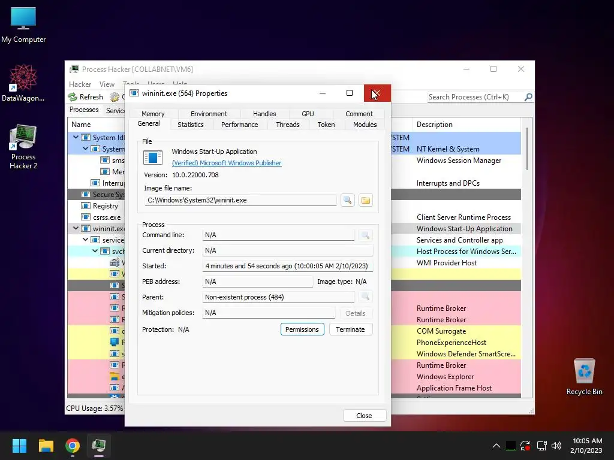
Task: Switch to the Memory tab
Action: (153, 114)
